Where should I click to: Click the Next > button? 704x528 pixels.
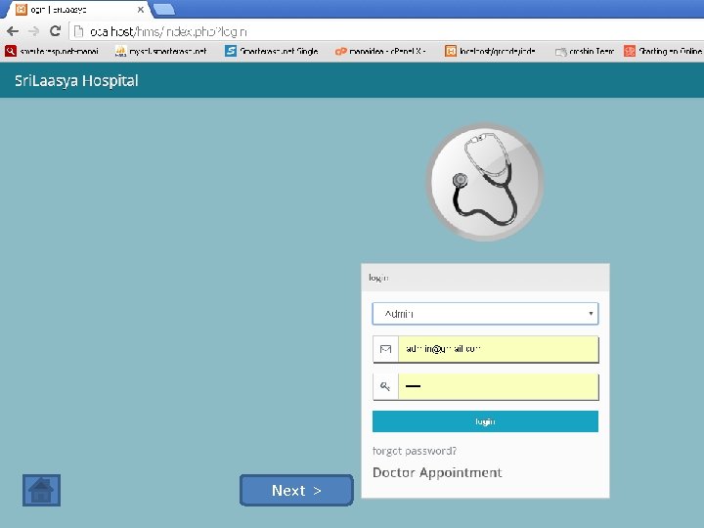(296, 490)
